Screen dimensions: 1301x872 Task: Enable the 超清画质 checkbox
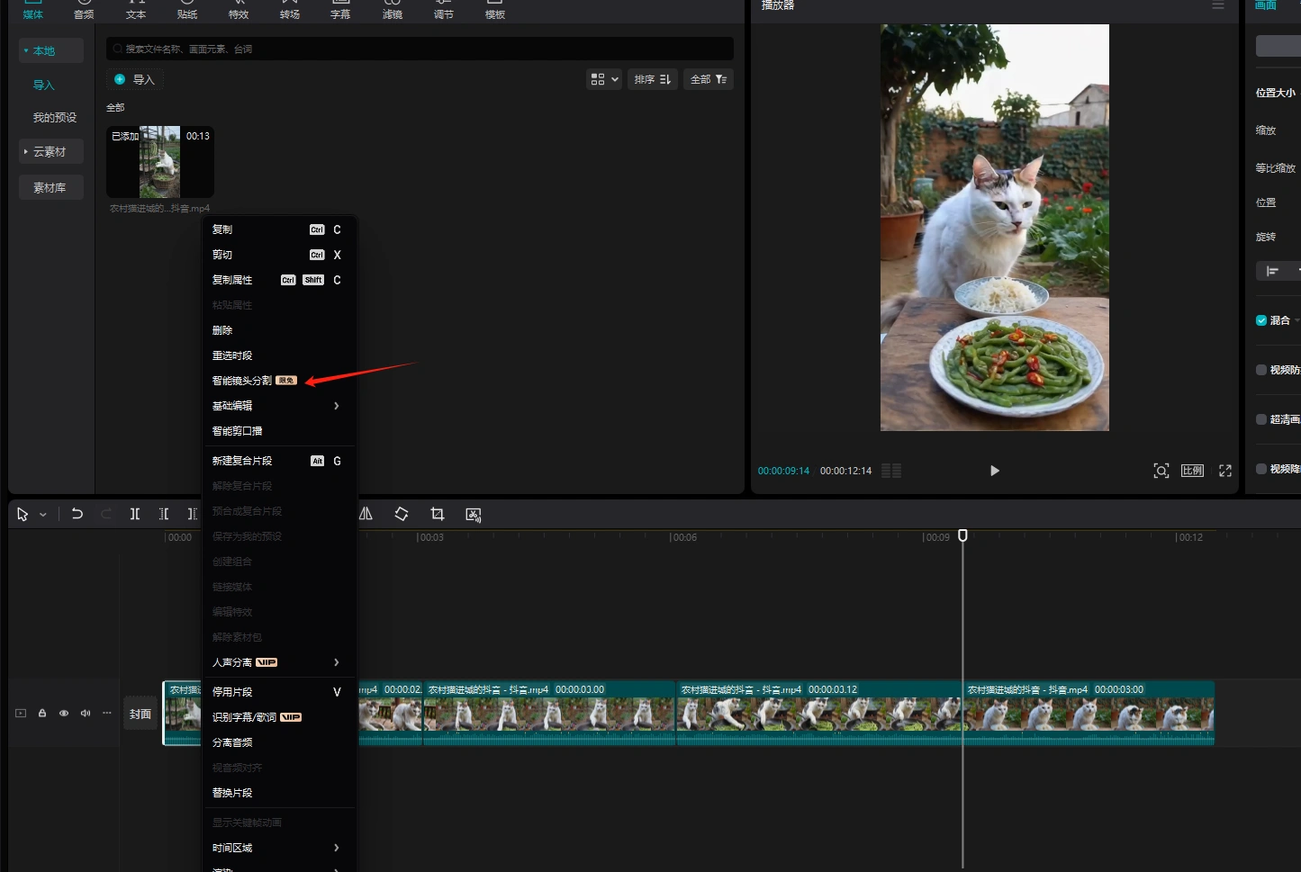[x=1261, y=419]
